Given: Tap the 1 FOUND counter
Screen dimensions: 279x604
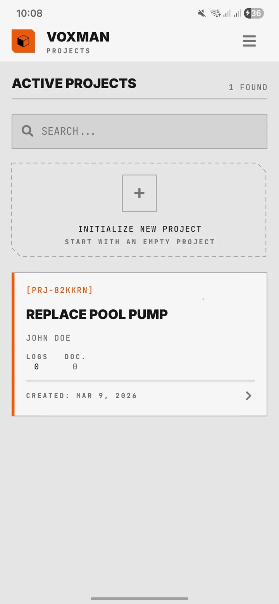Looking at the screenshot, I should [x=248, y=87].
